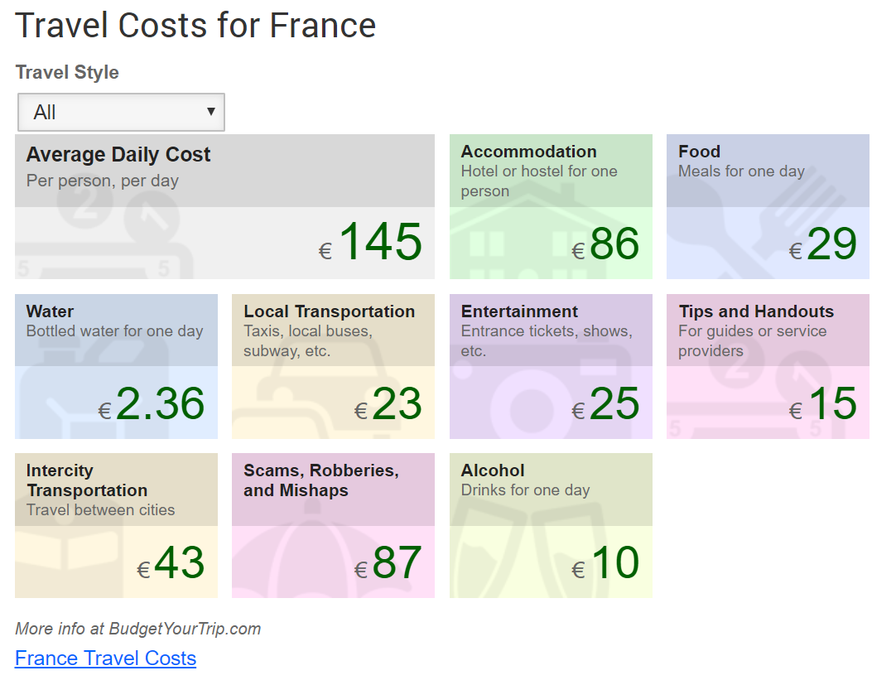
Task: Click the Travel Costs for France title
Action: pyautogui.click(x=195, y=26)
